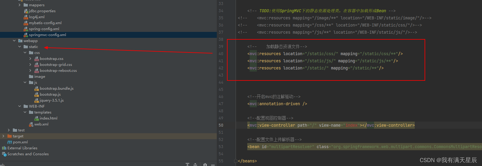
Task: Click the index.html file icon
Action: (36, 118)
